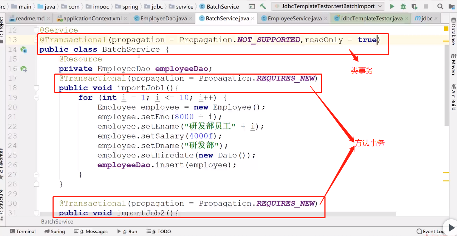Open the Maven side panel
This screenshot has height=236, width=457.
click(x=453, y=65)
